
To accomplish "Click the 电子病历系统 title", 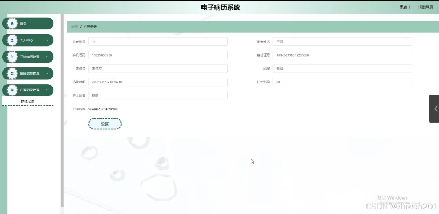I will coord(220,7).
